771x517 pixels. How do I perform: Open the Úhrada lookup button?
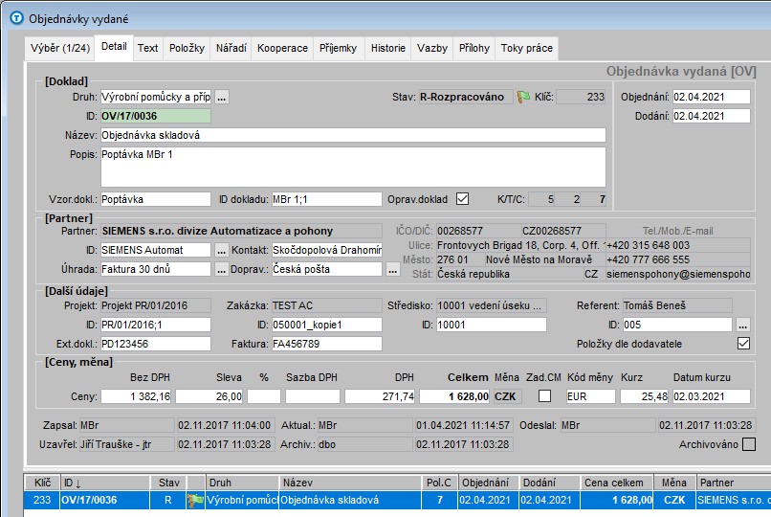pyautogui.click(x=222, y=269)
